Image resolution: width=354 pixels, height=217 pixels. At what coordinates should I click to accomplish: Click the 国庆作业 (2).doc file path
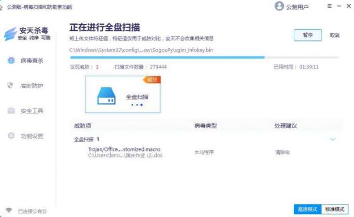click(x=125, y=155)
